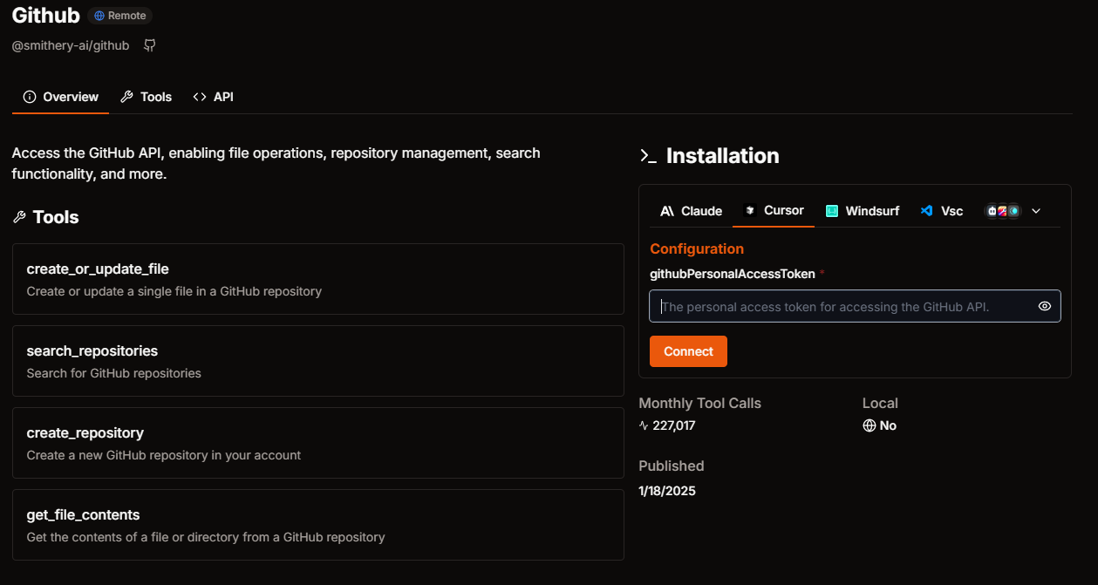Click the API tab code brackets icon
Viewport: 1098px width, 585px height.
point(200,97)
